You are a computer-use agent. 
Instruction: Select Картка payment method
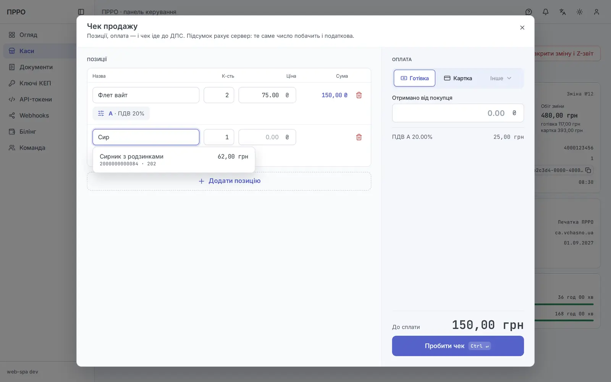click(458, 78)
